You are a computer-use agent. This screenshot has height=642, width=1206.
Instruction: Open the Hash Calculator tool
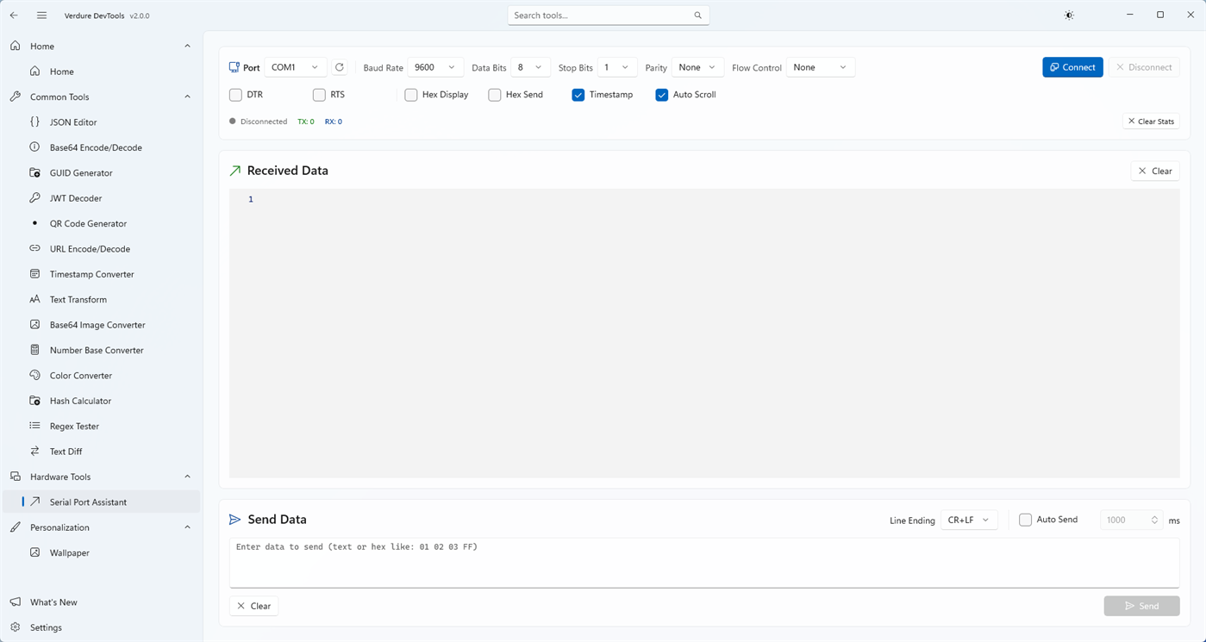(x=80, y=400)
